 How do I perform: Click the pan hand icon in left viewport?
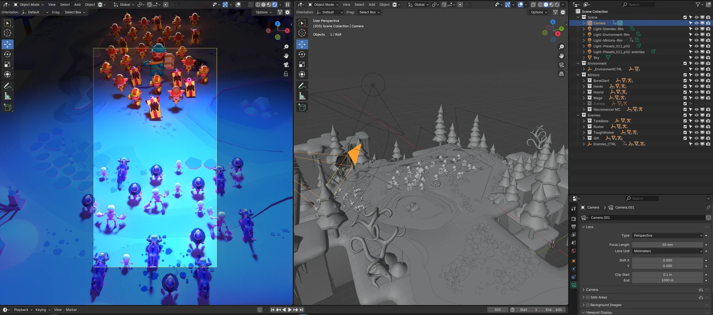click(286, 56)
